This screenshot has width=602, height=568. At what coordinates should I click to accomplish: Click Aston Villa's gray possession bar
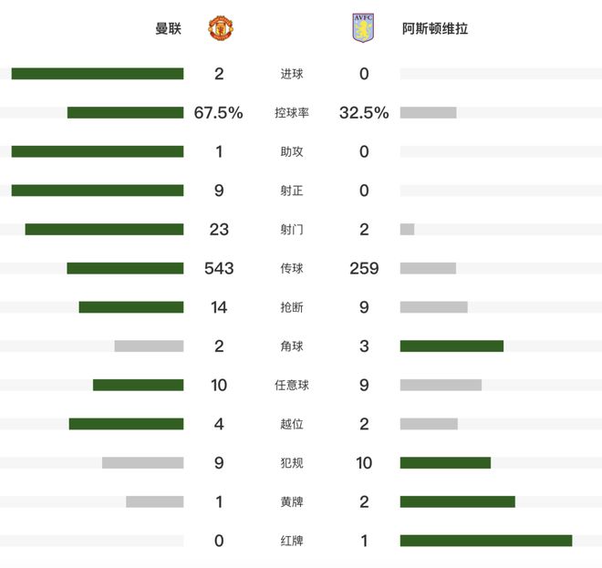(x=428, y=113)
